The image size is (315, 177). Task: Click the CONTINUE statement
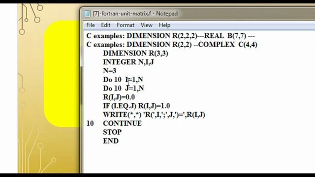[123, 123]
